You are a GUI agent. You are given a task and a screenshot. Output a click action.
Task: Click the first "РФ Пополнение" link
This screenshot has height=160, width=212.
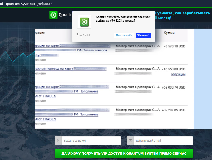[86, 91]
